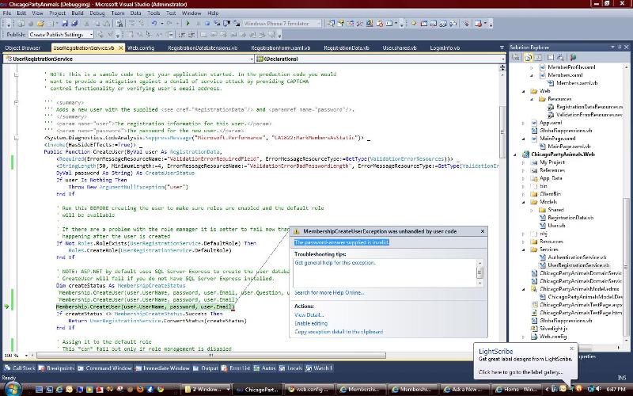Collapse the summary comment region in code editor

coord(16,103)
